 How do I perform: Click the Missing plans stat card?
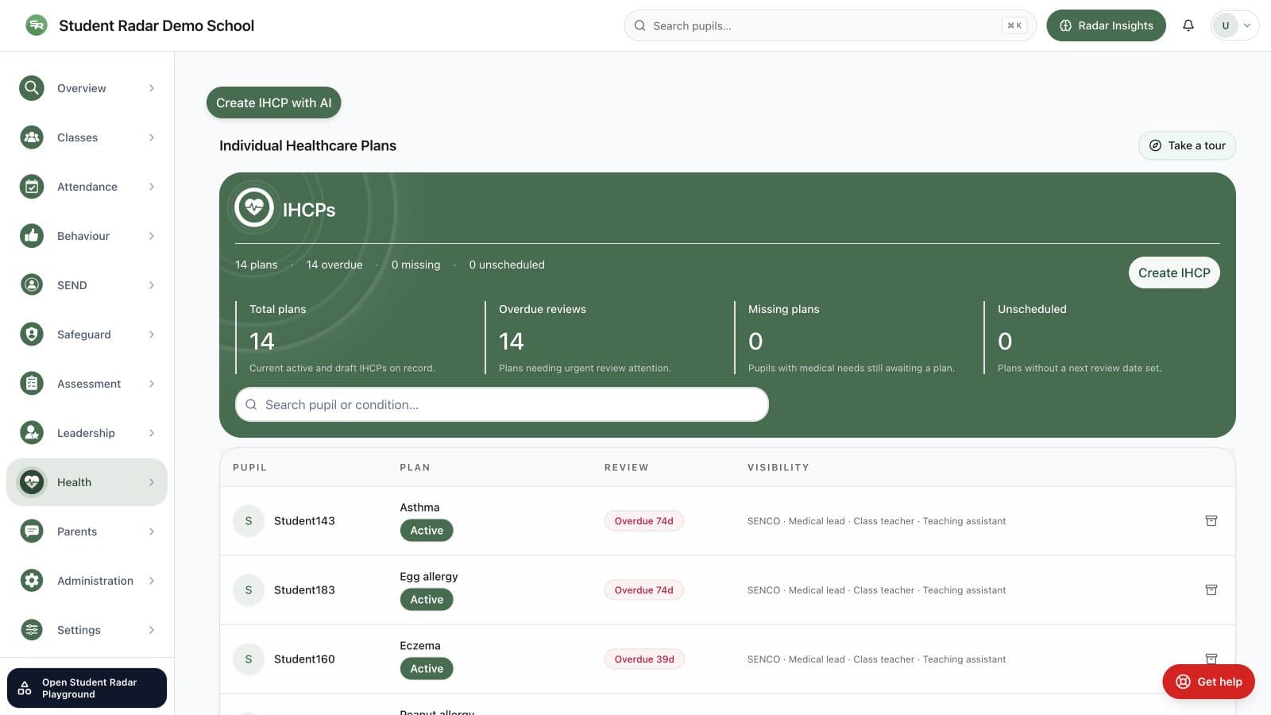(854, 338)
